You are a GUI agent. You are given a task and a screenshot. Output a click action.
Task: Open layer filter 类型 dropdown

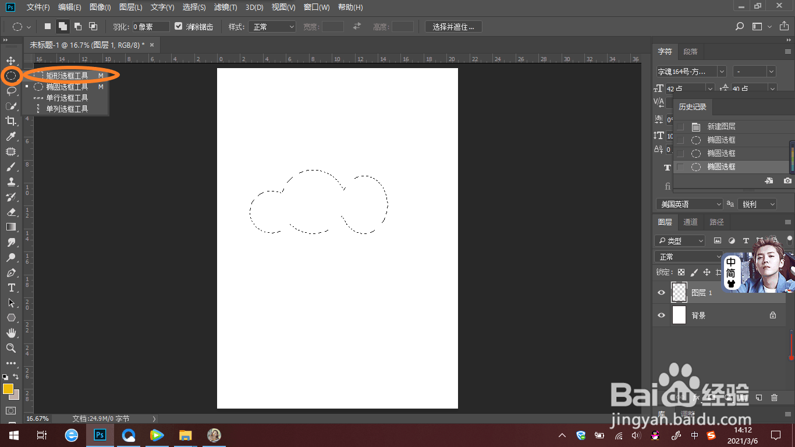point(679,240)
